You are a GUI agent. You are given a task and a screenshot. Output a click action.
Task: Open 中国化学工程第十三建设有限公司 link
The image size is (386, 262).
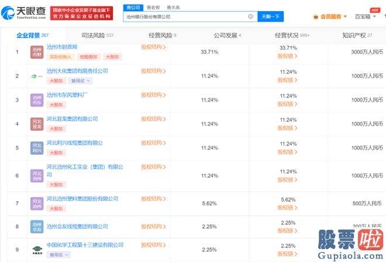pyautogui.click(x=85, y=245)
